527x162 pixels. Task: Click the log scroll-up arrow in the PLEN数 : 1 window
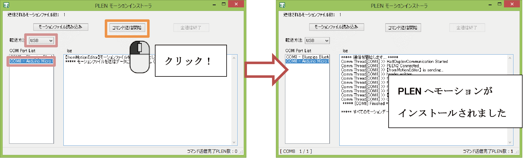[x=510, y=58]
